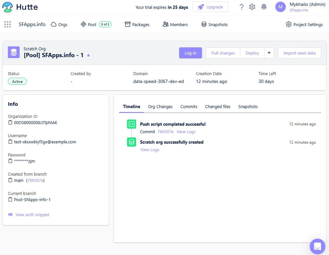Click the Log in button
The height and width of the screenshot is (255, 329).
(190, 53)
